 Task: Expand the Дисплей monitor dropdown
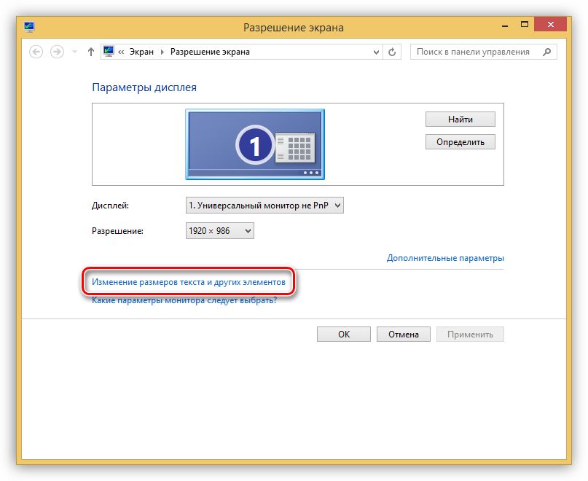tap(264, 206)
